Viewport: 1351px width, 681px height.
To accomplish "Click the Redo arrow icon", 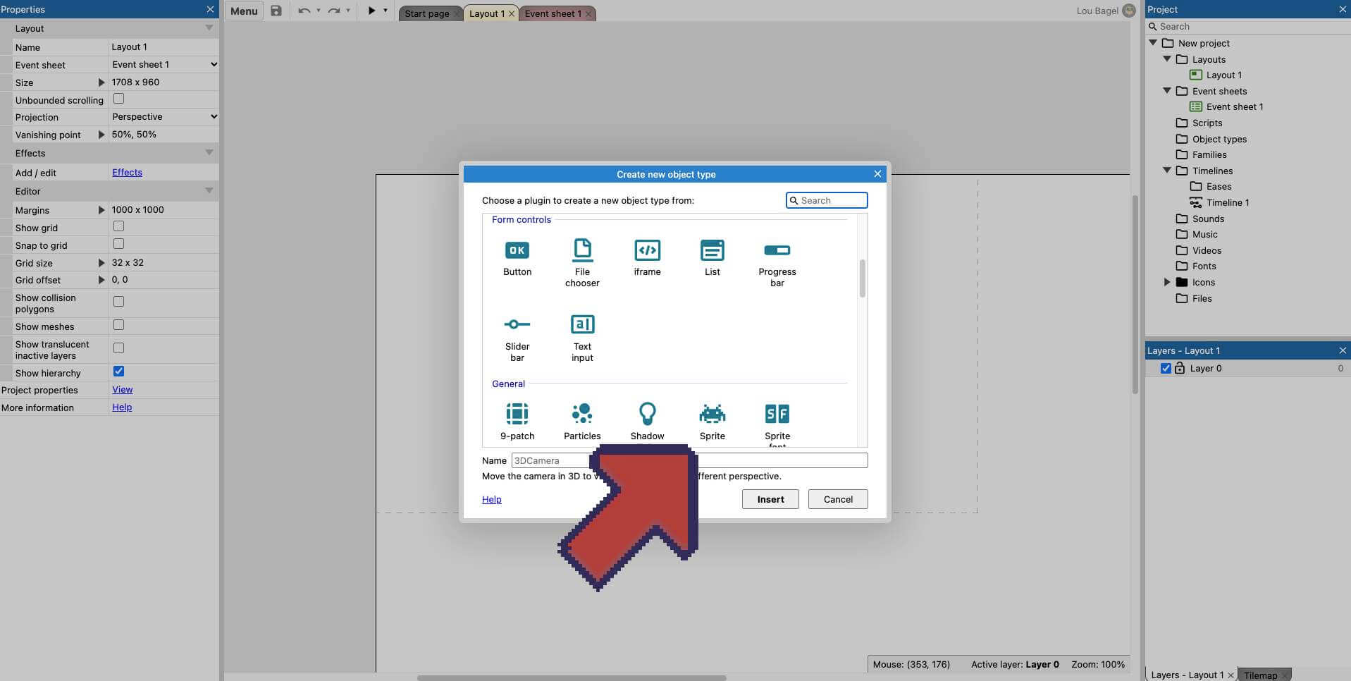I will [x=334, y=11].
